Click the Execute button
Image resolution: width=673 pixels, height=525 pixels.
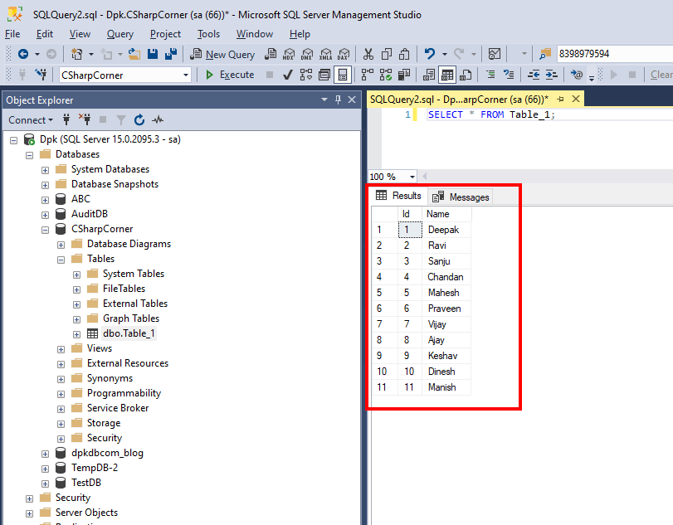click(x=230, y=75)
